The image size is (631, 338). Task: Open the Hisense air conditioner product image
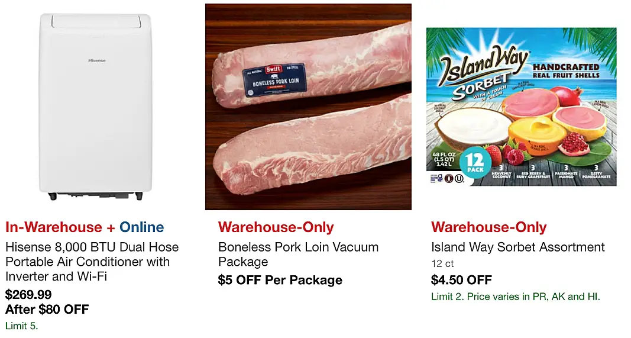tap(95, 107)
